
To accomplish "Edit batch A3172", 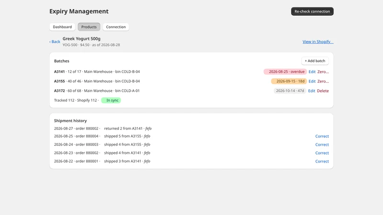I will click(312, 91).
